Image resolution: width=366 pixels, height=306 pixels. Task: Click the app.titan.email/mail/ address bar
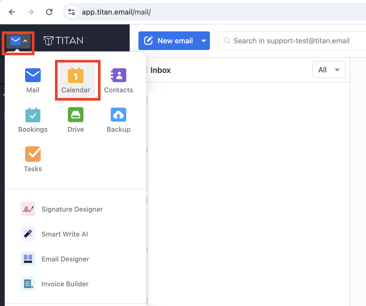(215, 12)
